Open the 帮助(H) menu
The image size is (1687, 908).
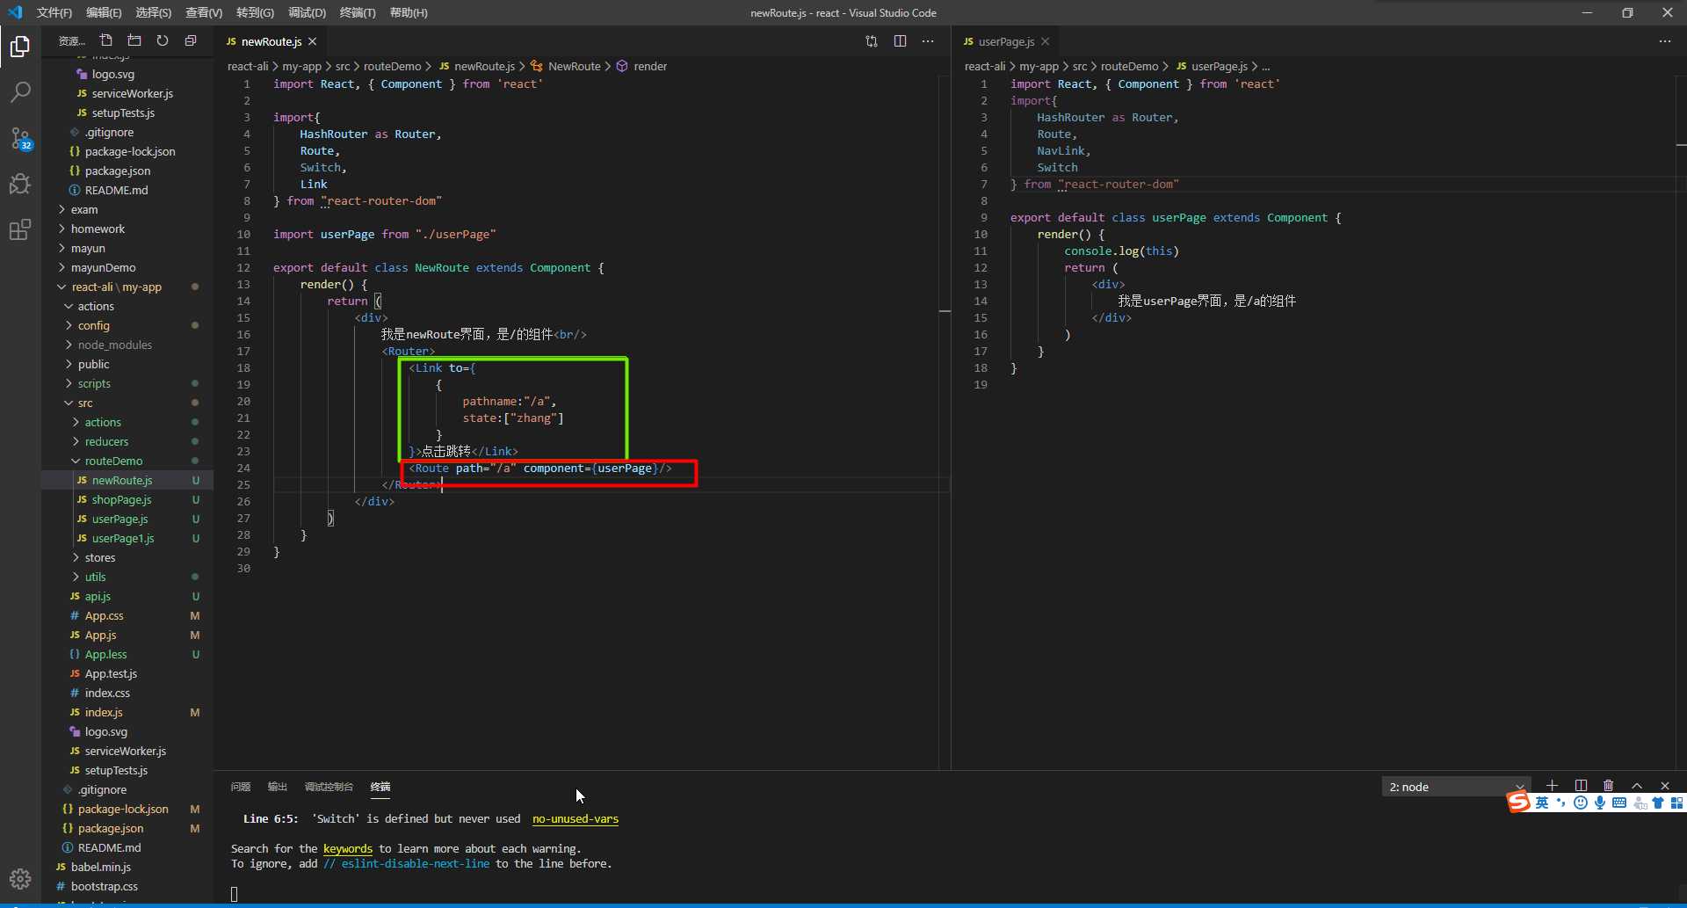[x=409, y=12]
